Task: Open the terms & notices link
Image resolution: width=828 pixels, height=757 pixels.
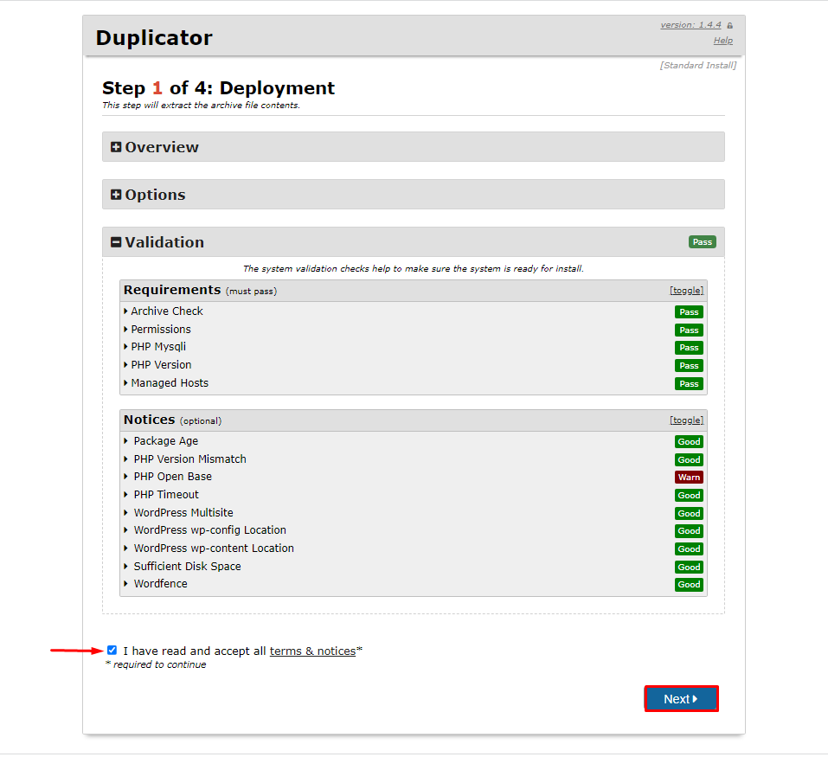Action: [312, 651]
